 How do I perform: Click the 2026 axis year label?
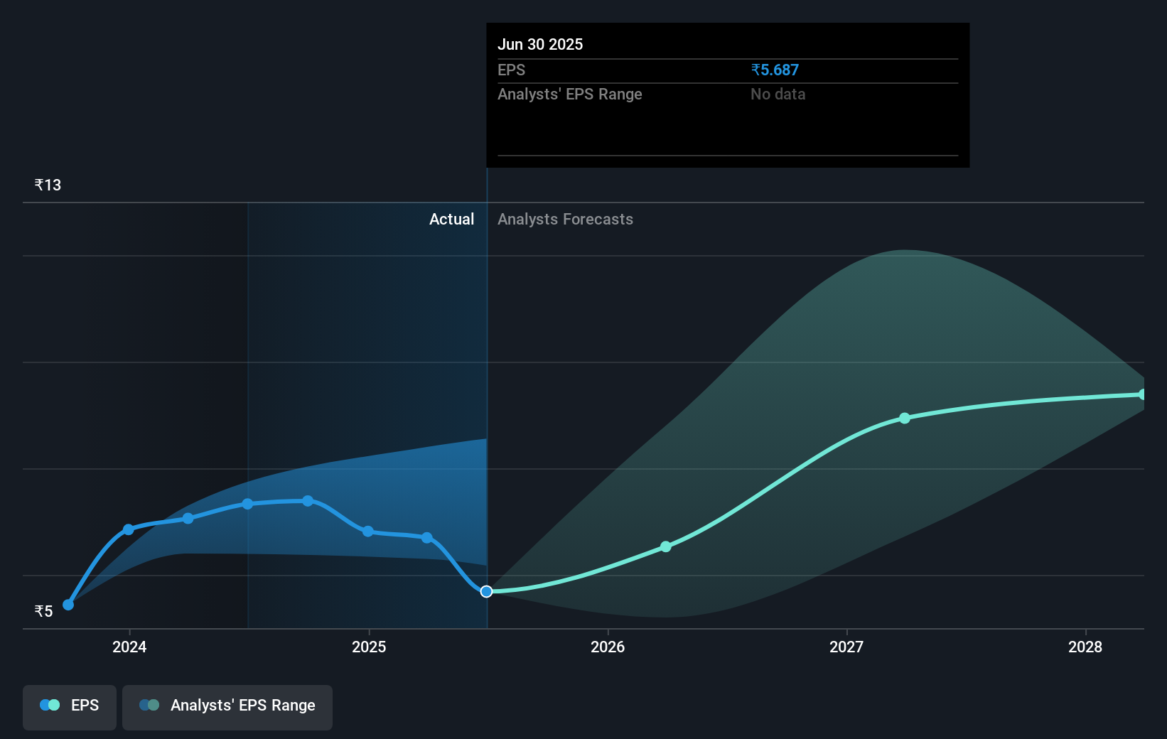coord(608,647)
